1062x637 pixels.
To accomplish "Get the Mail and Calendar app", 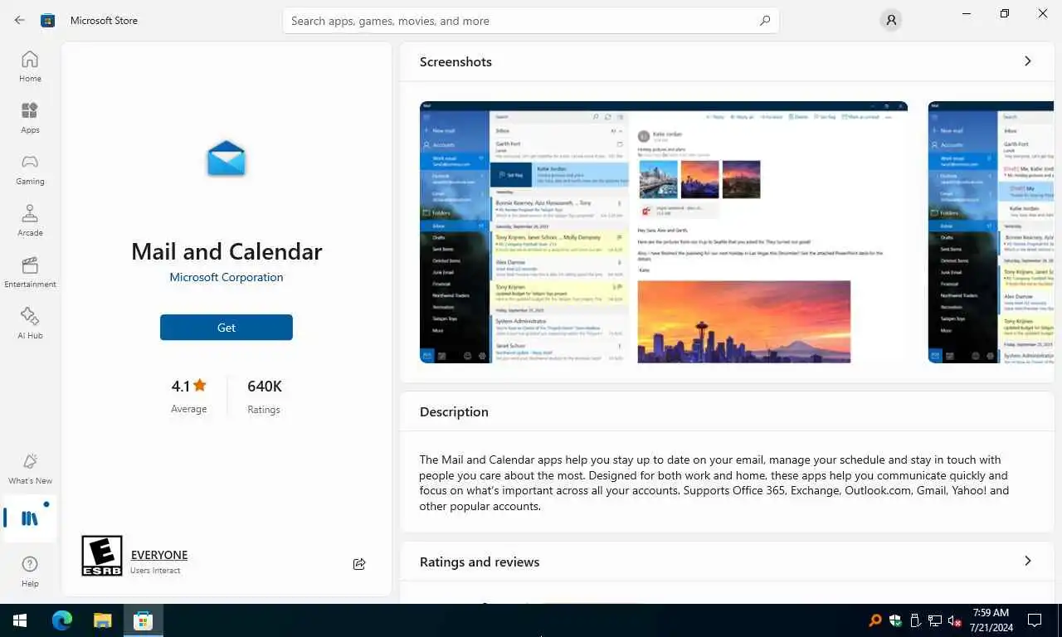I will point(227,328).
